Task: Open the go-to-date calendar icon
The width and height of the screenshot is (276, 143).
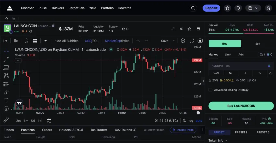Action: 49,121
